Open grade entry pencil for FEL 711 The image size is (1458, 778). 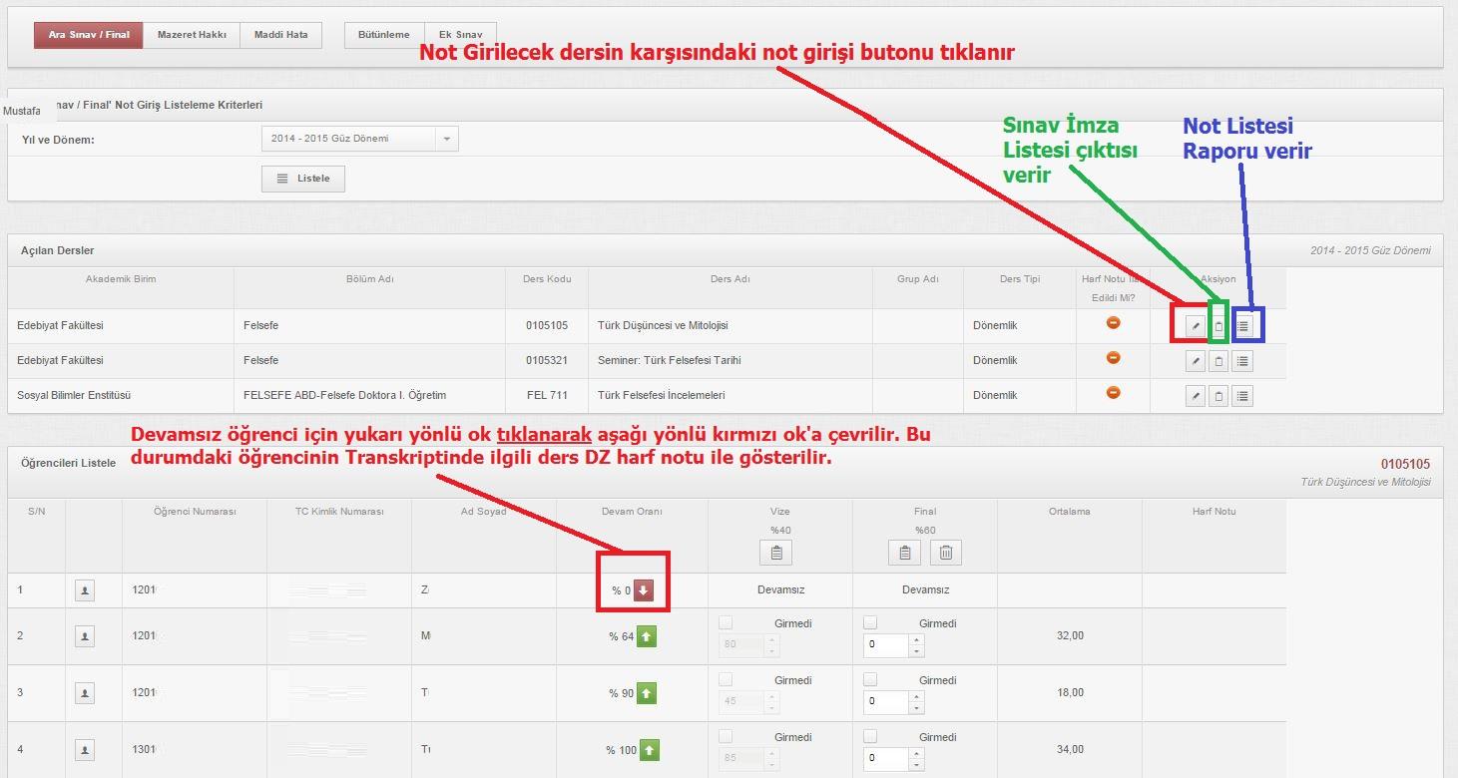1195,396
